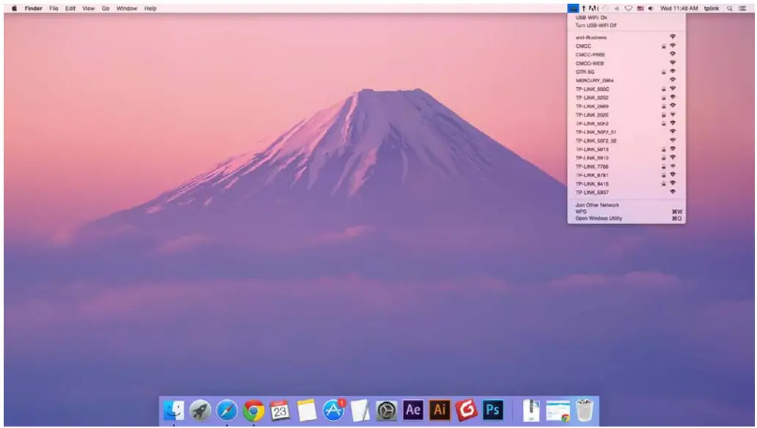This screenshot has height=428, width=757.
Task: Launch Adobe Illustrator from the dock
Action: pyautogui.click(x=439, y=410)
